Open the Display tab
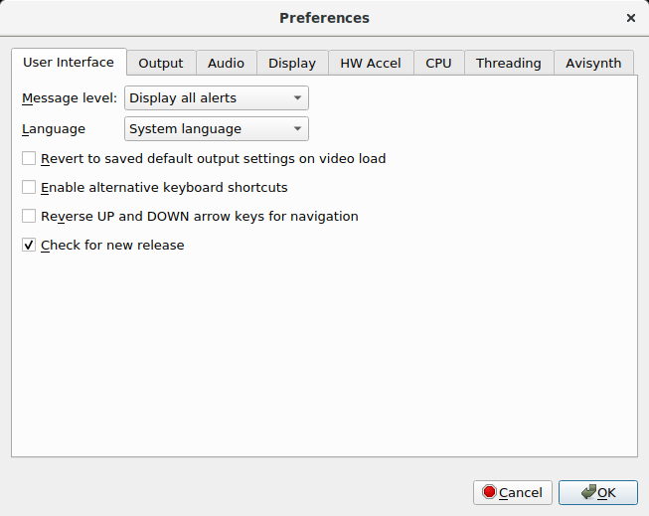 pyautogui.click(x=292, y=63)
